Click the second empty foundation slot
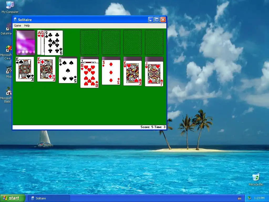Screen dimensions: 269x202 pos(111,42)
